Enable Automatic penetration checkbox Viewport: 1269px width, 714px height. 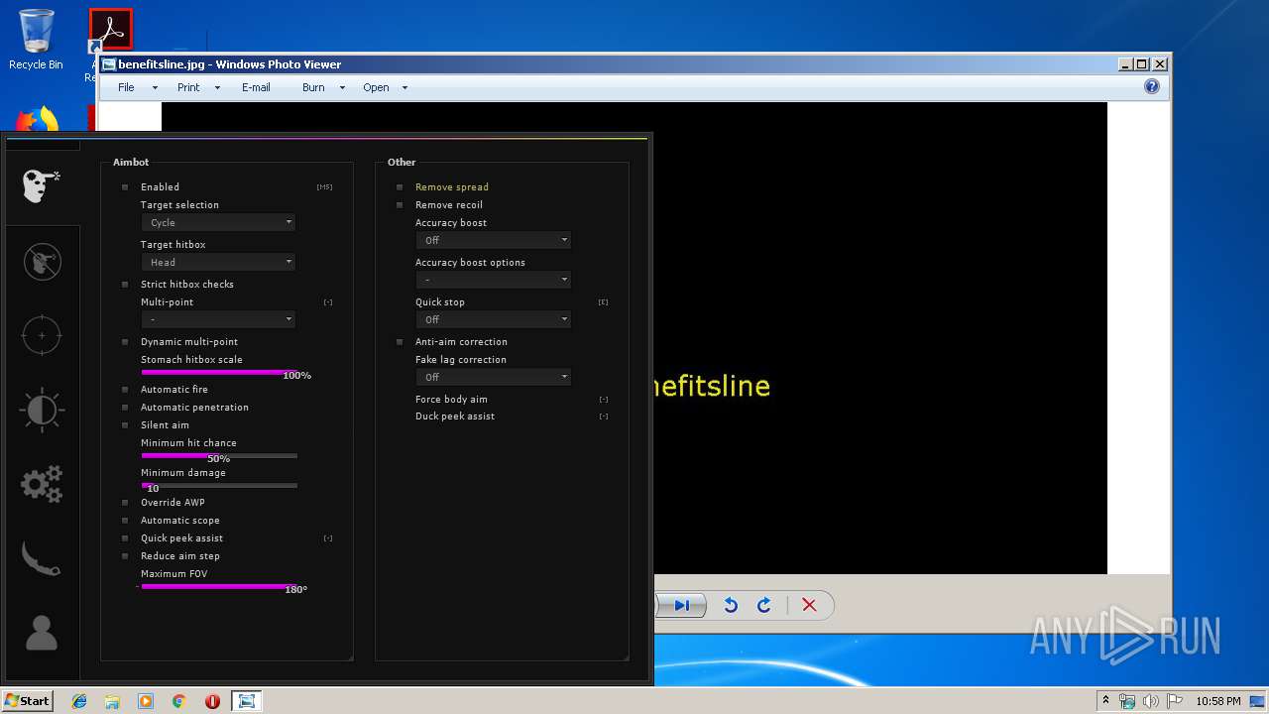[125, 407]
